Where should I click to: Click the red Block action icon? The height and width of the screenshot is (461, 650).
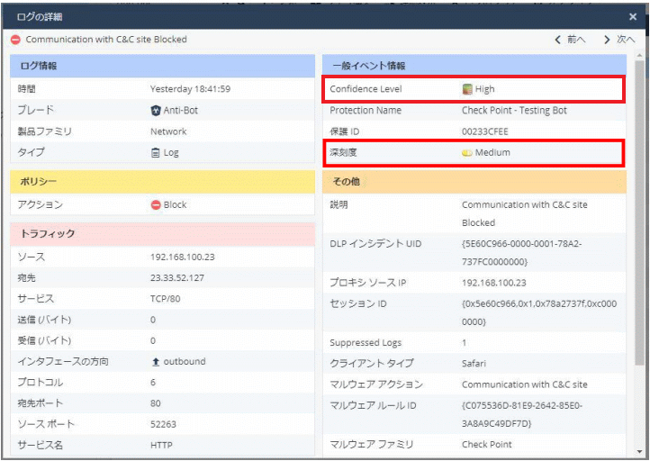click(156, 204)
